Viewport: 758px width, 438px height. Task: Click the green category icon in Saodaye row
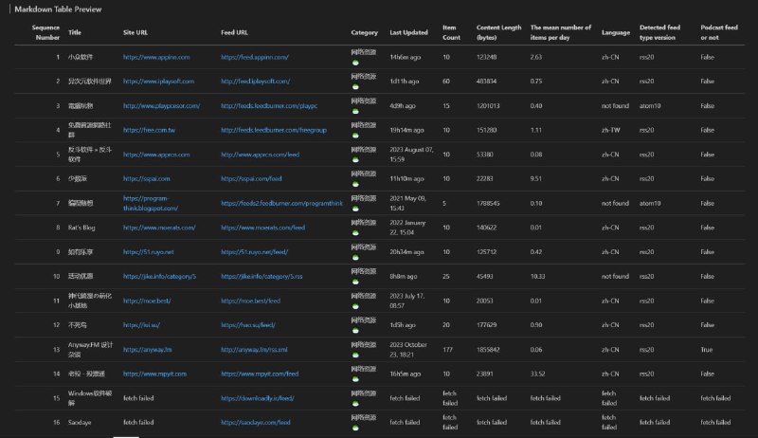tap(354, 429)
